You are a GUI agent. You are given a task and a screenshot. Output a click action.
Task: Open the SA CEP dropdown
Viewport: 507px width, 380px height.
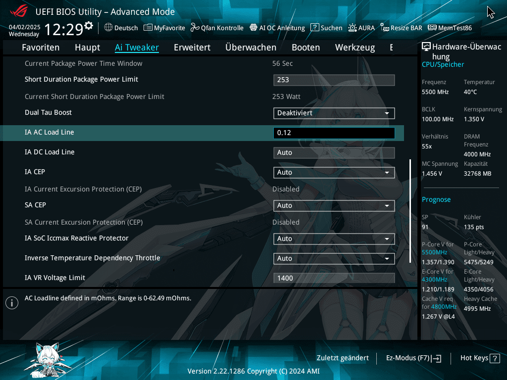(334, 205)
